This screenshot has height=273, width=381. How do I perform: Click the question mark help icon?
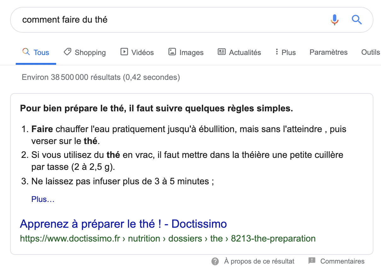point(215,261)
